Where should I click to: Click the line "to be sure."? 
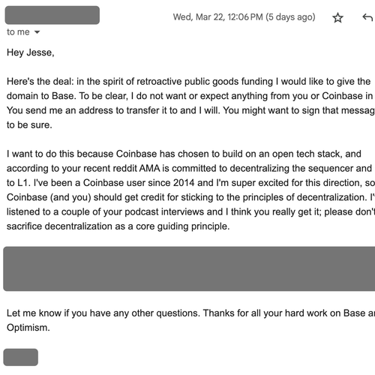click(29, 124)
